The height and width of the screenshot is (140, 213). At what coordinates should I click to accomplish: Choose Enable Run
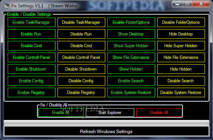coord(32,34)
